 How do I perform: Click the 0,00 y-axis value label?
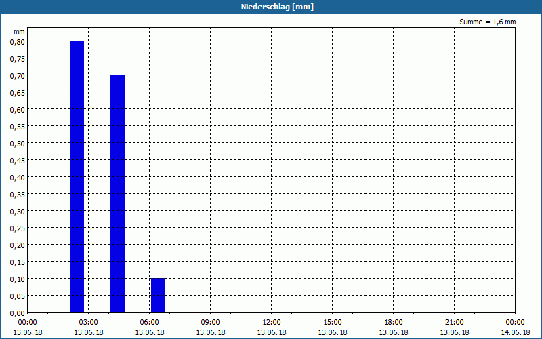18,313
